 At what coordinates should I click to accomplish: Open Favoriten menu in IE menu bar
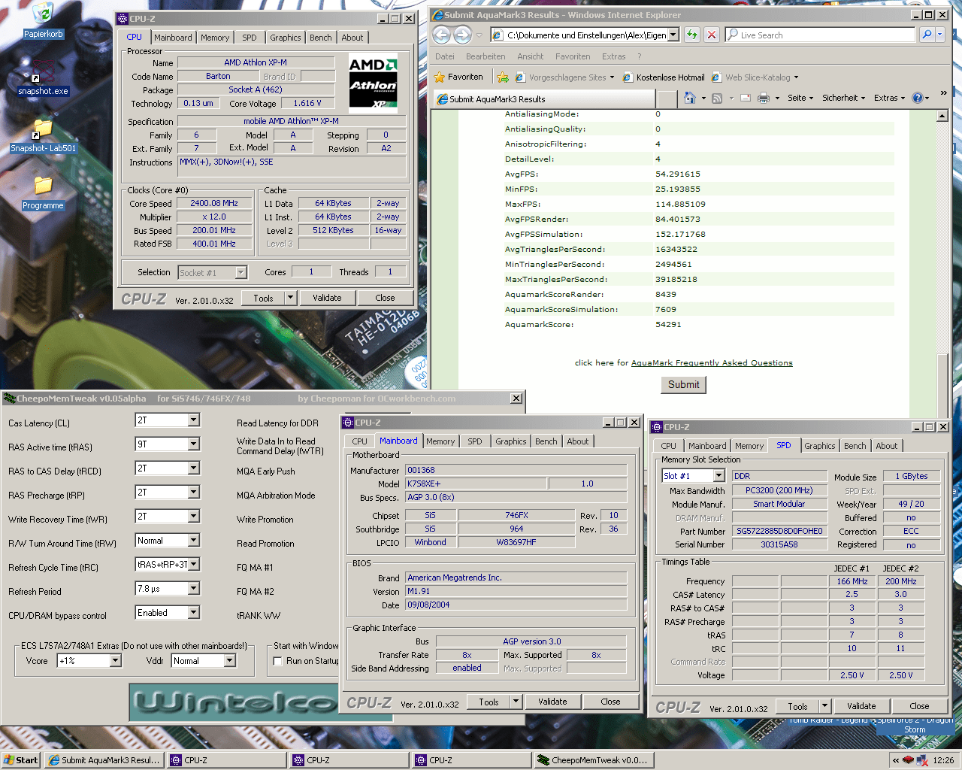573,56
